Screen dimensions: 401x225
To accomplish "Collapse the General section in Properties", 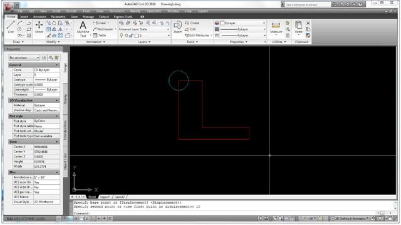I will click(x=57, y=65).
